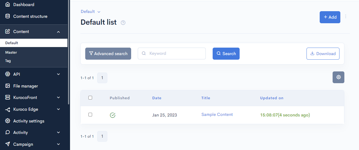This screenshot has height=150, width=359.
Task: Check the Sample Content row checkbox
Action: coord(90,114)
